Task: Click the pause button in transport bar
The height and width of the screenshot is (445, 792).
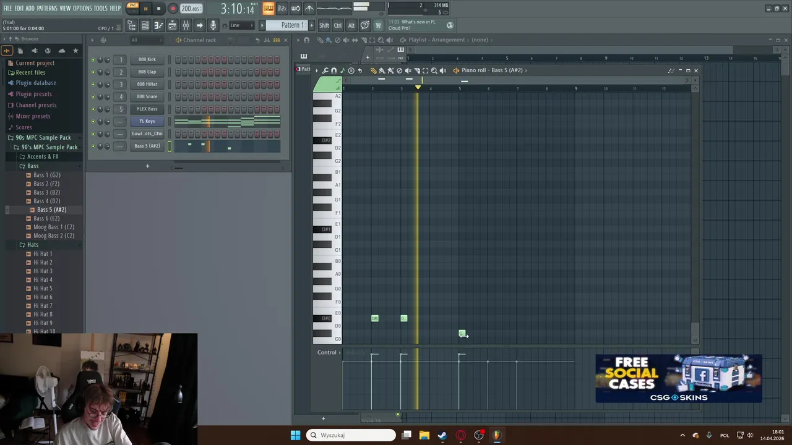Action: tap(145, 9)
